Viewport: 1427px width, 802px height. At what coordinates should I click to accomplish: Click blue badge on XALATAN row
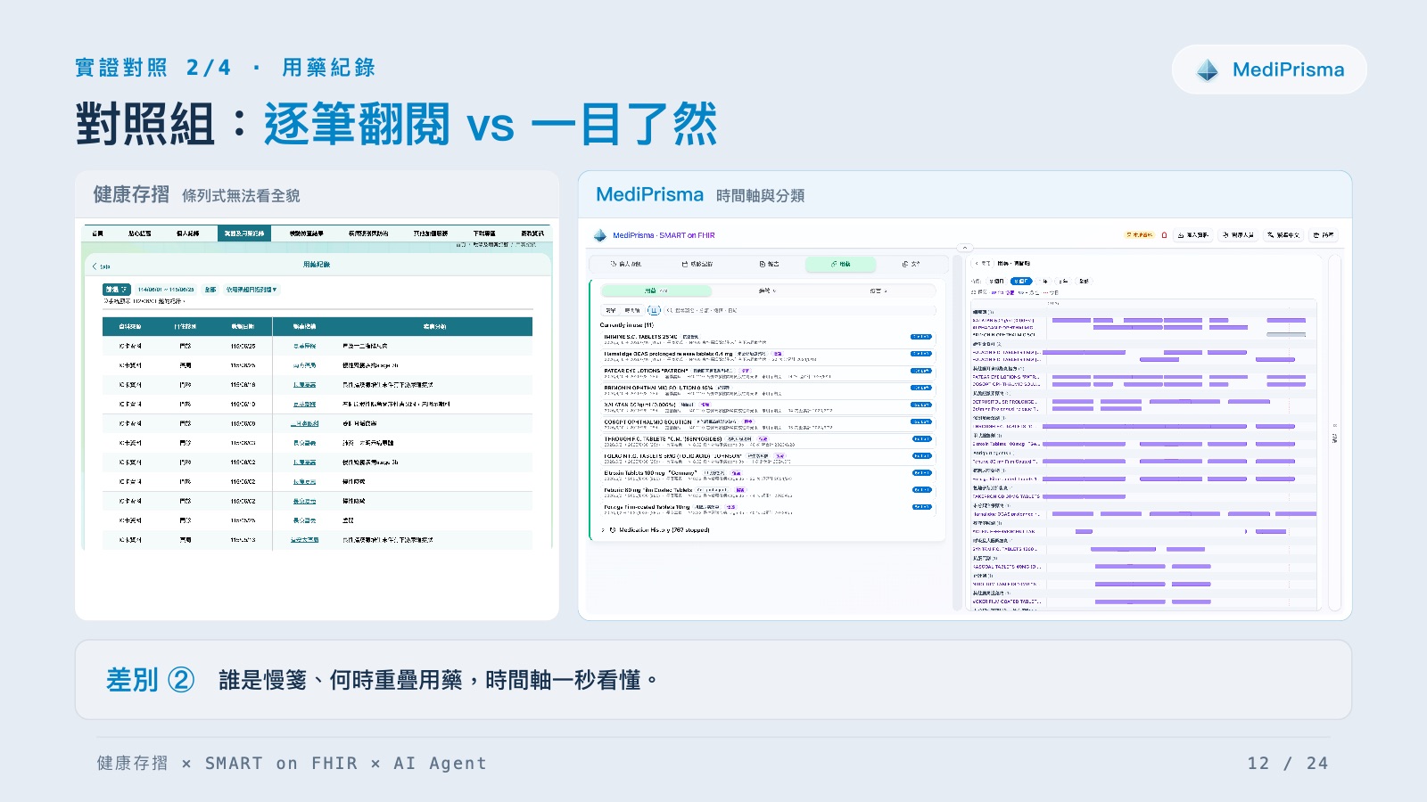[921, 405]
